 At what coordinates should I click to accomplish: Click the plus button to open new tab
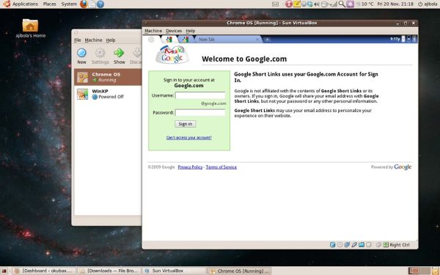[x=267, y=40]
